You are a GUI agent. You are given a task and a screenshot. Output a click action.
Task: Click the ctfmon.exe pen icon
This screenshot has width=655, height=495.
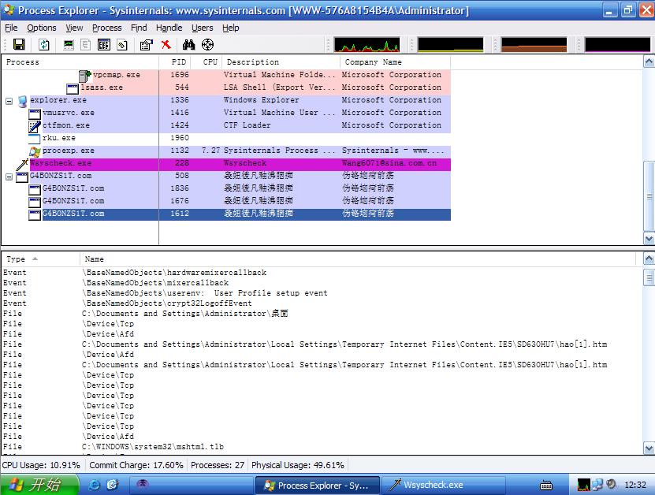coord(35,126)
